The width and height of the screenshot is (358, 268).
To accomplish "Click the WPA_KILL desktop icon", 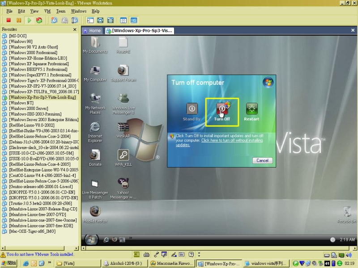I will tap(124, 158).
